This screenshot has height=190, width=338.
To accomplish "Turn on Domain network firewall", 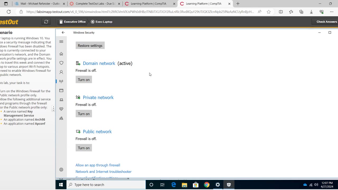I will 84,80.
